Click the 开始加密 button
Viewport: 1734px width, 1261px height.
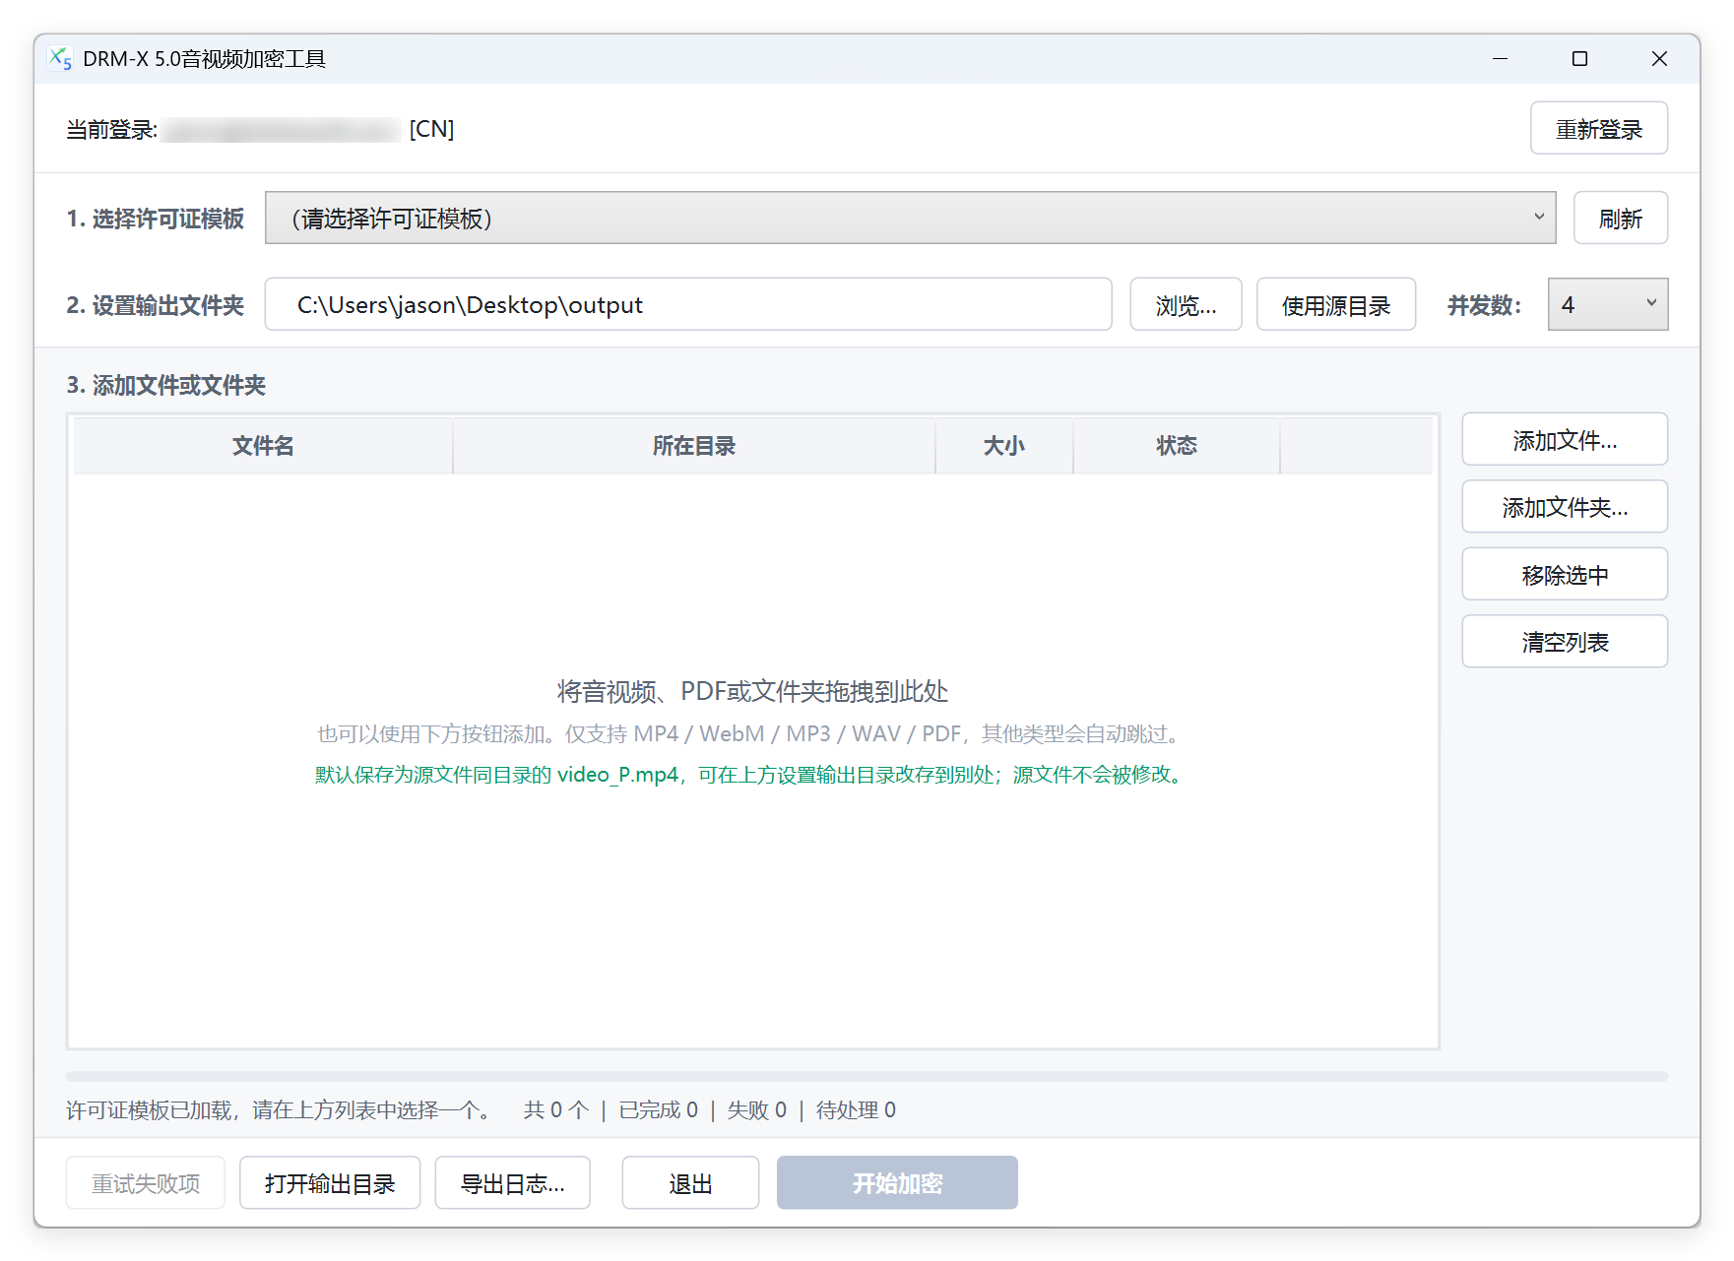pyautogui.click(x=897, y=1182)
